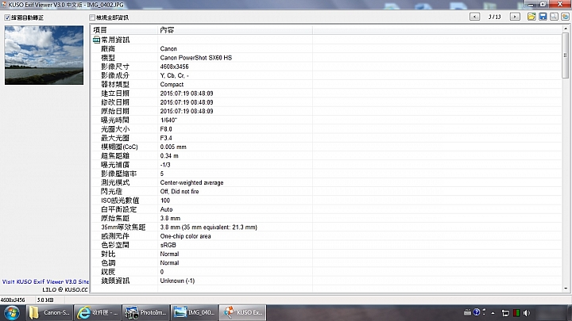Switch to the Canon-S... folder taskbar button
The width and height of the screenshot is (572, 321).
click(x=49, y=312)
